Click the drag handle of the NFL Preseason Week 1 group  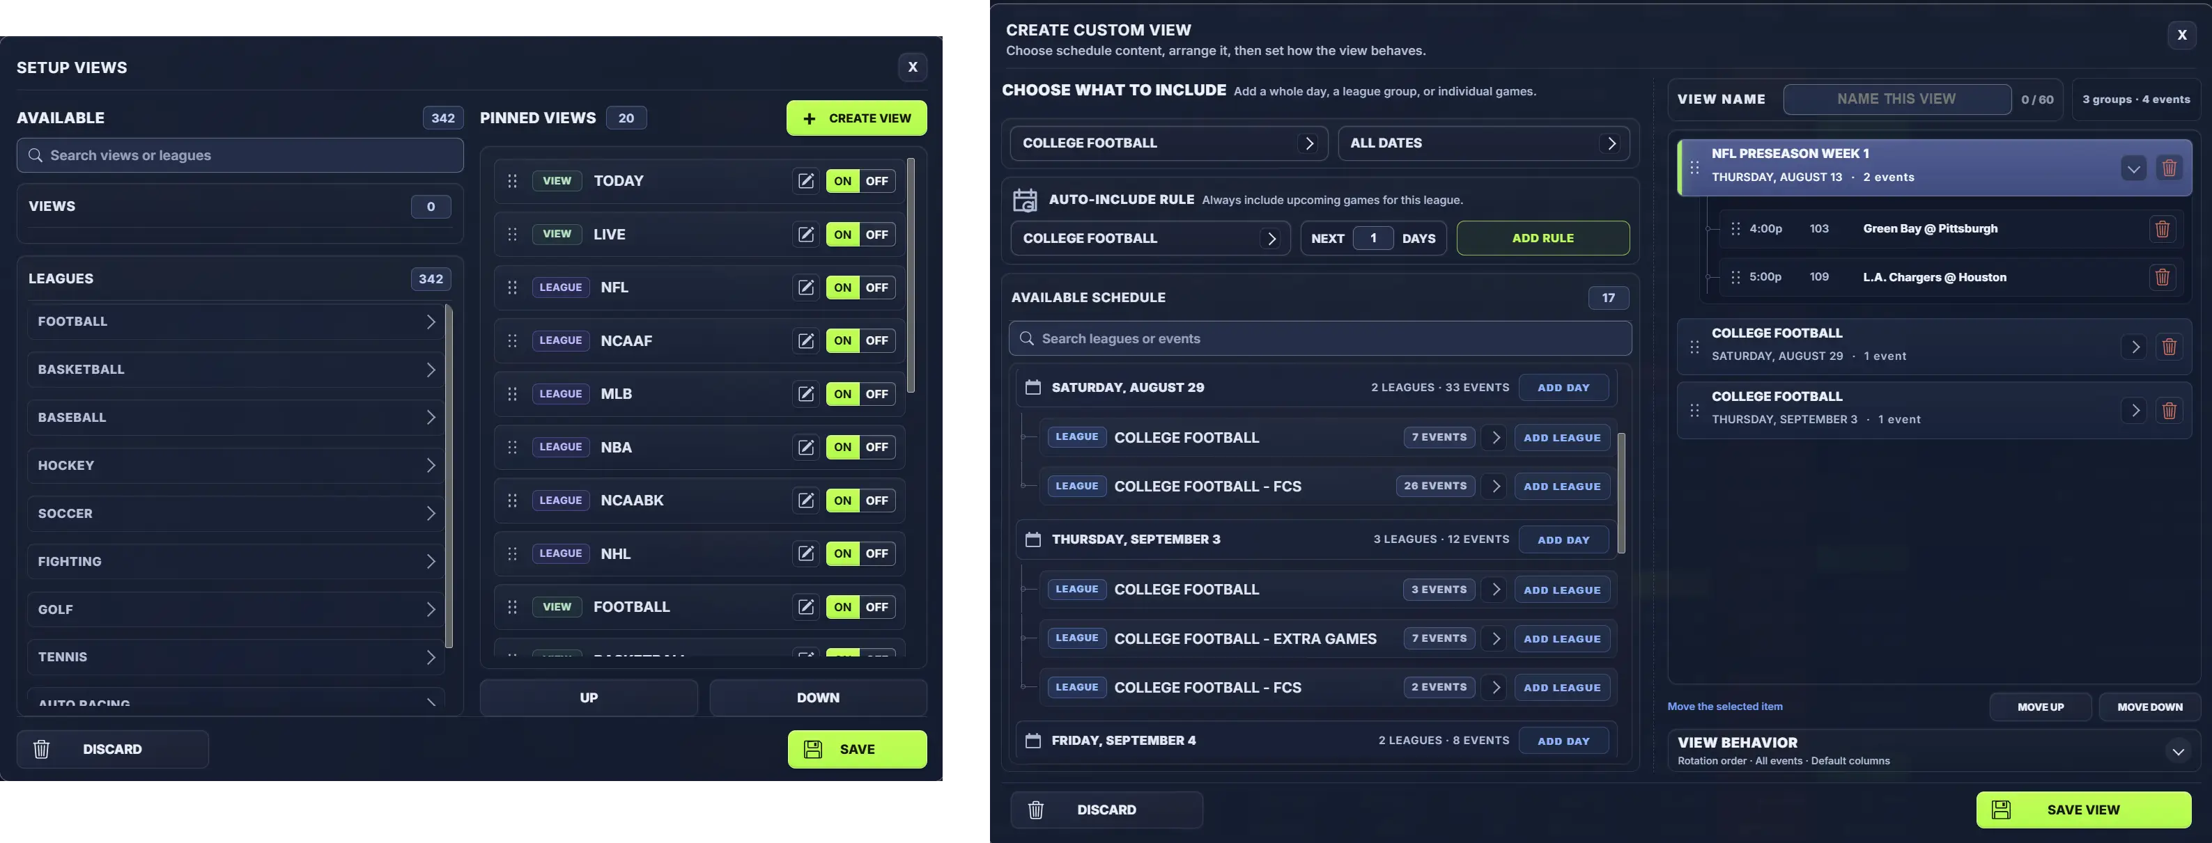click(1694, 167)
